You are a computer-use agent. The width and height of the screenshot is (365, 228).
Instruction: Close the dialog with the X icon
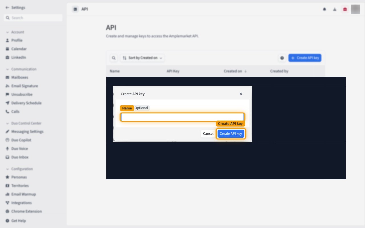coord(241,94)
